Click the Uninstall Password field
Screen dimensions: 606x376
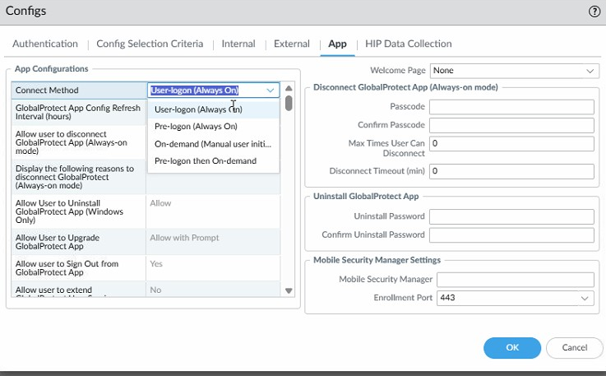(511, 216)
